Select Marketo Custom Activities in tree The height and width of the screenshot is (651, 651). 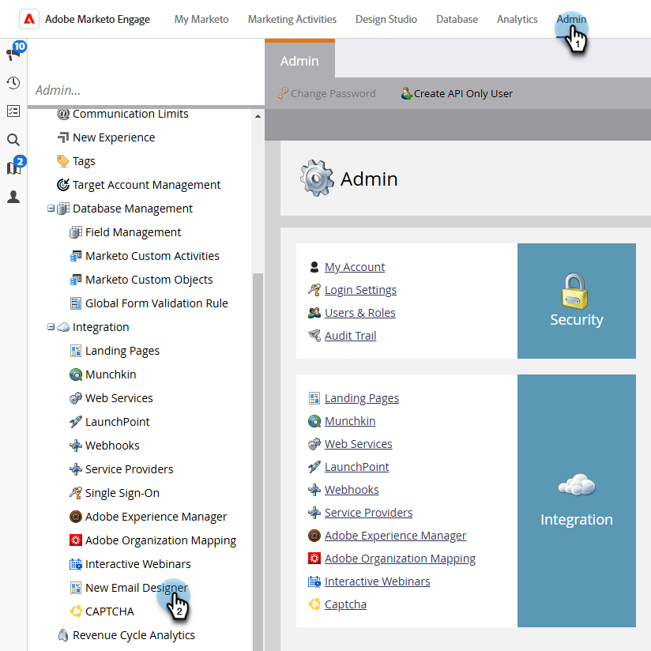click(152, 256)
